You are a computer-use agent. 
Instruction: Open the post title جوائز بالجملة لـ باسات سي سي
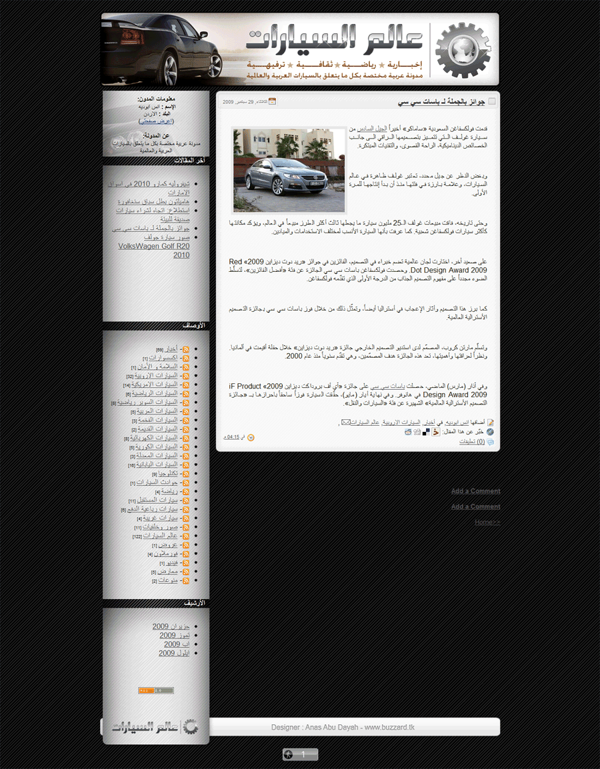[x=441, y=101]
